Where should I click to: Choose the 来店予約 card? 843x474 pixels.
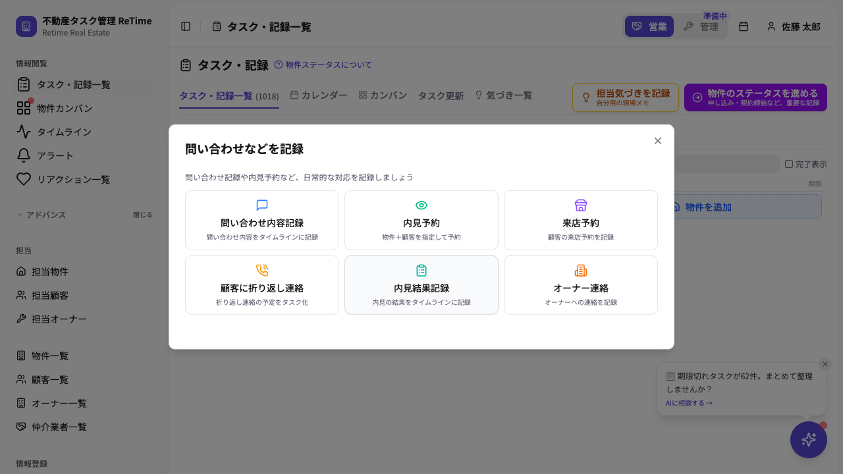[x=581, y=220]
